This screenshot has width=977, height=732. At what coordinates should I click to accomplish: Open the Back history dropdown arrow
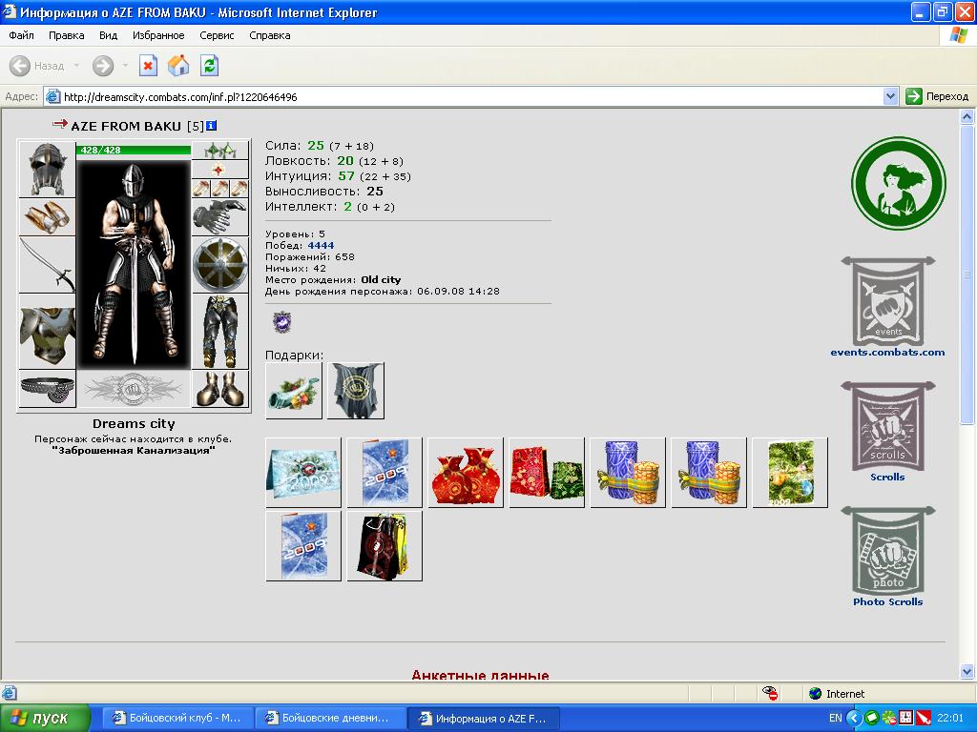76,66
